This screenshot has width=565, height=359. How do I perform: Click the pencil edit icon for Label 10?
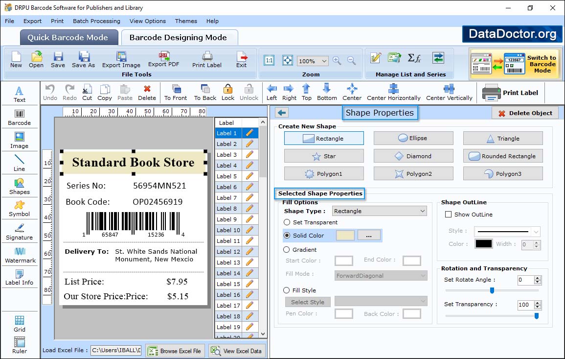pos(249,230)
